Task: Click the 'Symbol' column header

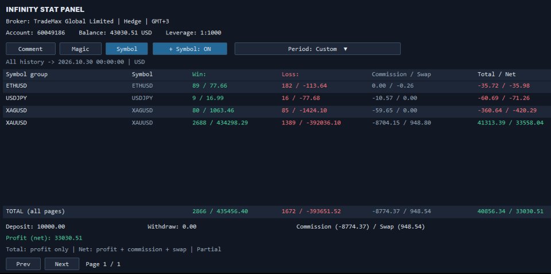Action: click(142, 75)
